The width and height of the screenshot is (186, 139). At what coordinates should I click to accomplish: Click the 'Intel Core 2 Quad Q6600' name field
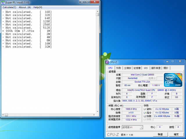(142, 75)
